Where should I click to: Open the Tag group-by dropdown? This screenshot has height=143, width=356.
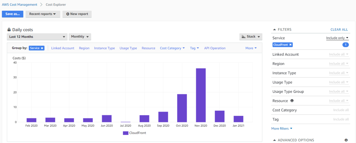coord(194,48)
